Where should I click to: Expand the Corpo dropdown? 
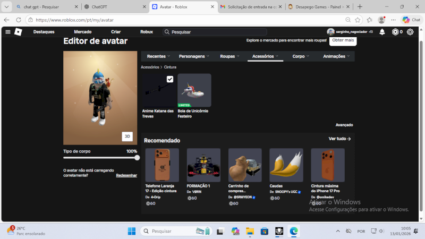tap(301, 56)
